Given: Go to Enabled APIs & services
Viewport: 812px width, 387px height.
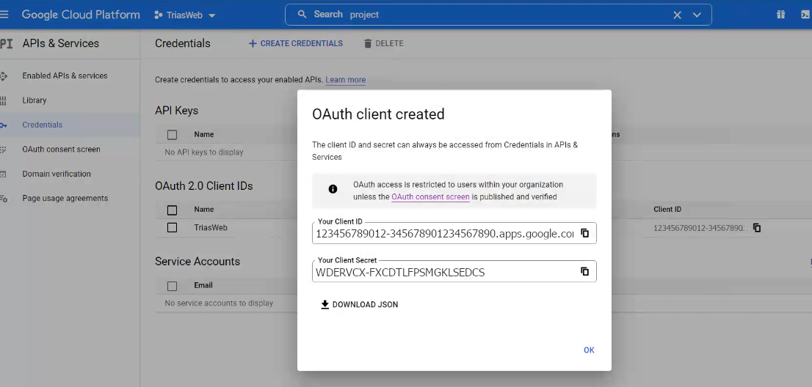Looking at the screenshot, I should coord(65,76).
